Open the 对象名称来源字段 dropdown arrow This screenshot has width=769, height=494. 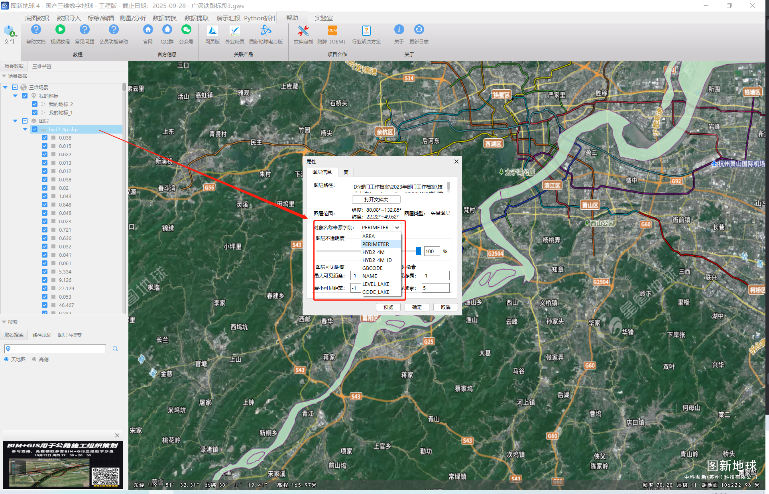pos(397,227)
